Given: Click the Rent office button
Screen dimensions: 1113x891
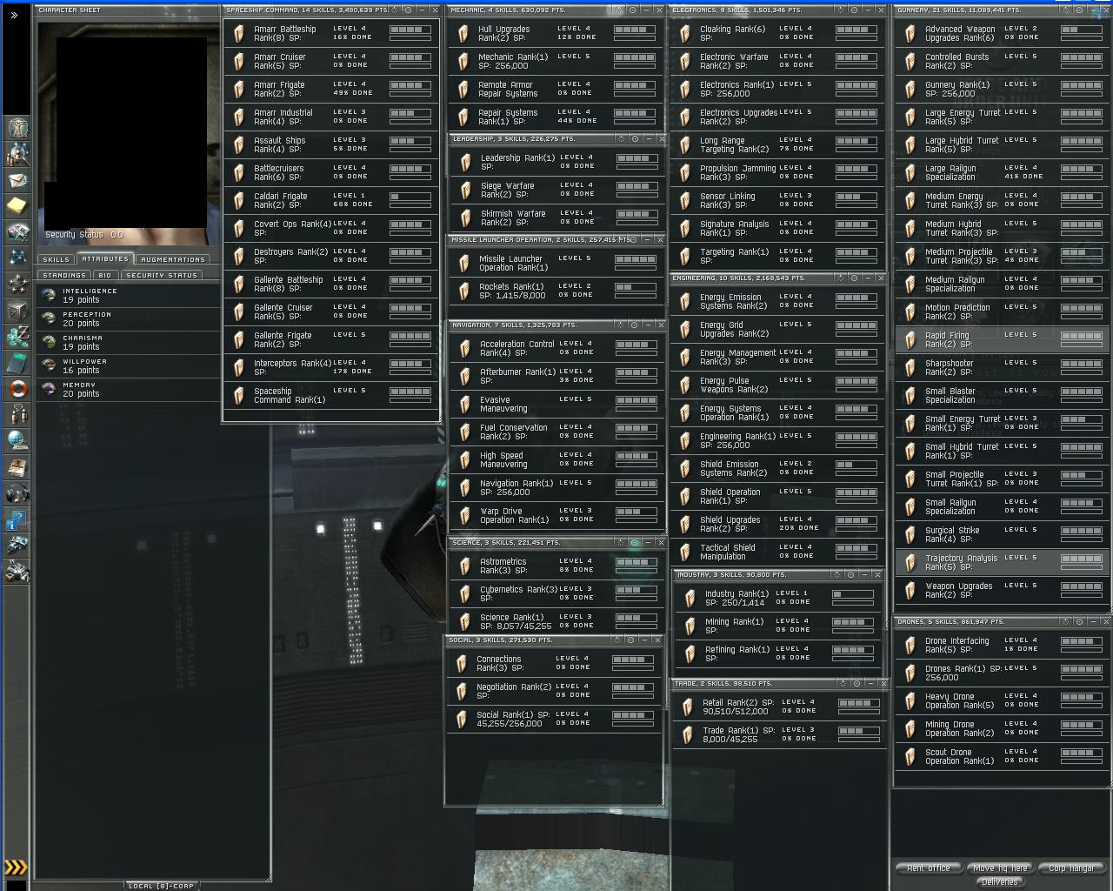Looking at the screenshot, I should (929, 868).
